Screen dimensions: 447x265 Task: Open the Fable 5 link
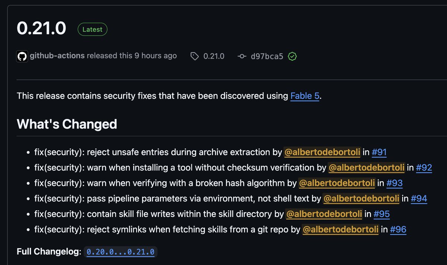coord(305,96)
